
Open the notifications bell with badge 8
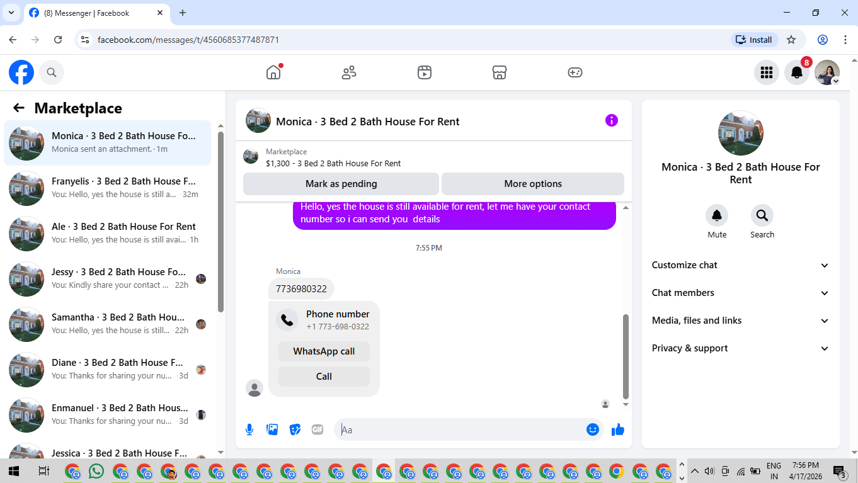tap(797, 72)
